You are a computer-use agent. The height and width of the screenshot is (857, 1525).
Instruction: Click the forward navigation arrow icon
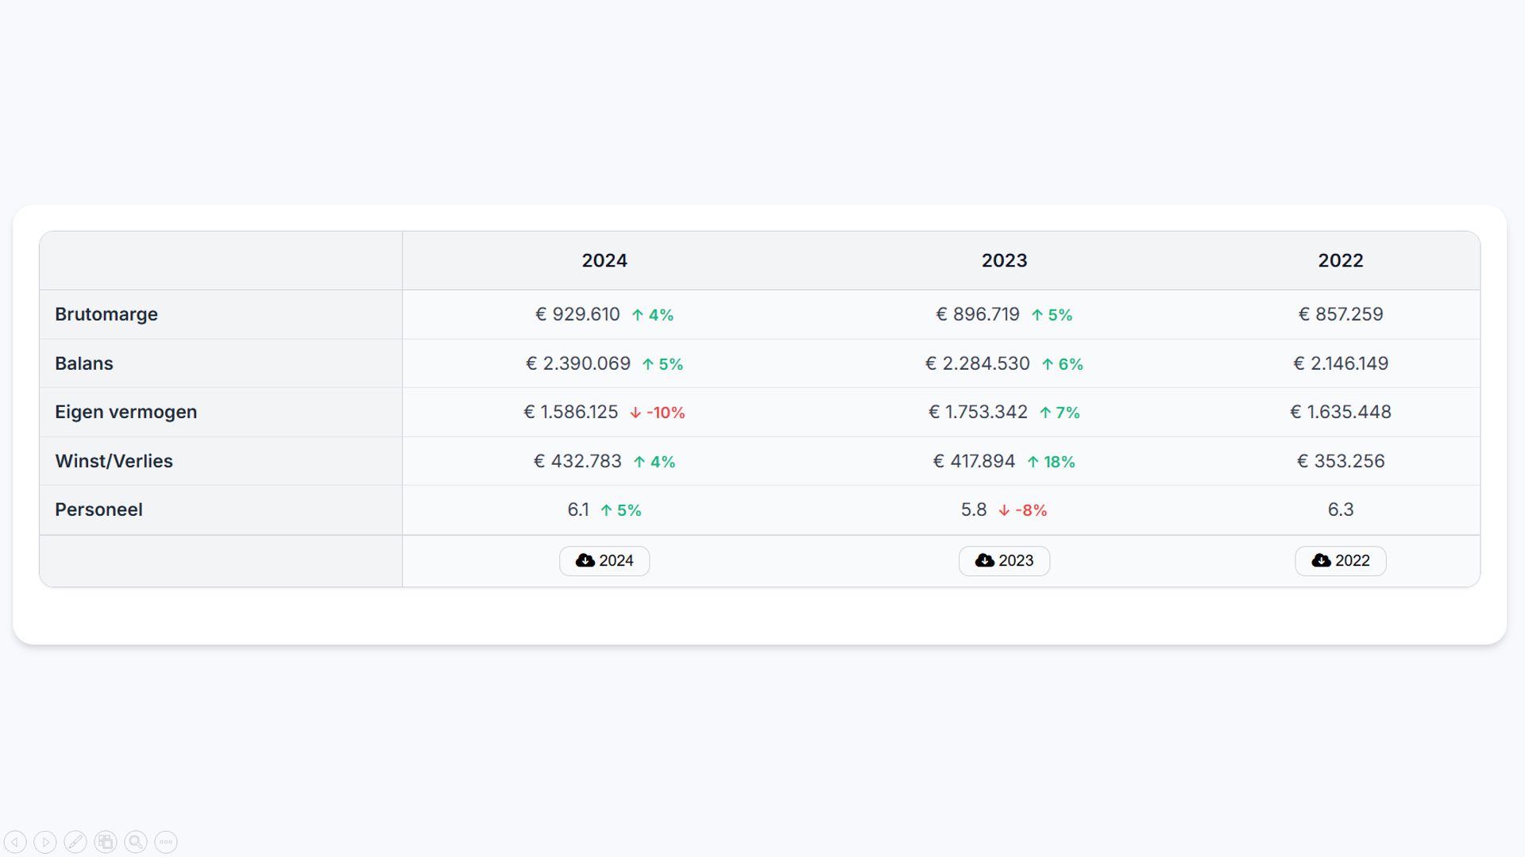pyautogui.click(x=46, y=842)
